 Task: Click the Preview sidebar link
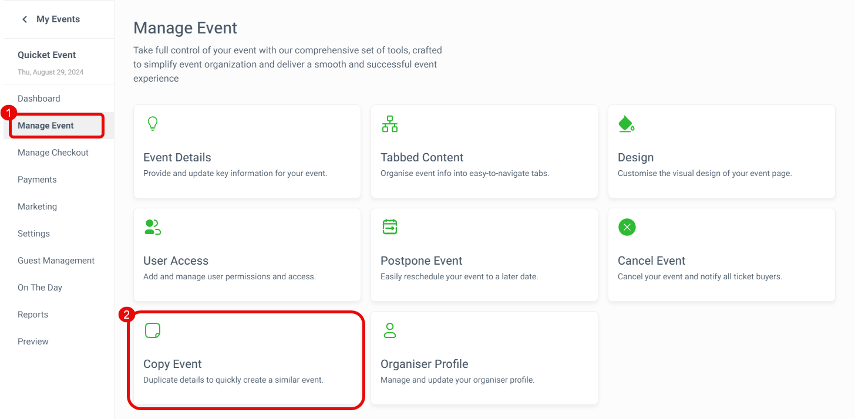[33, 342]
